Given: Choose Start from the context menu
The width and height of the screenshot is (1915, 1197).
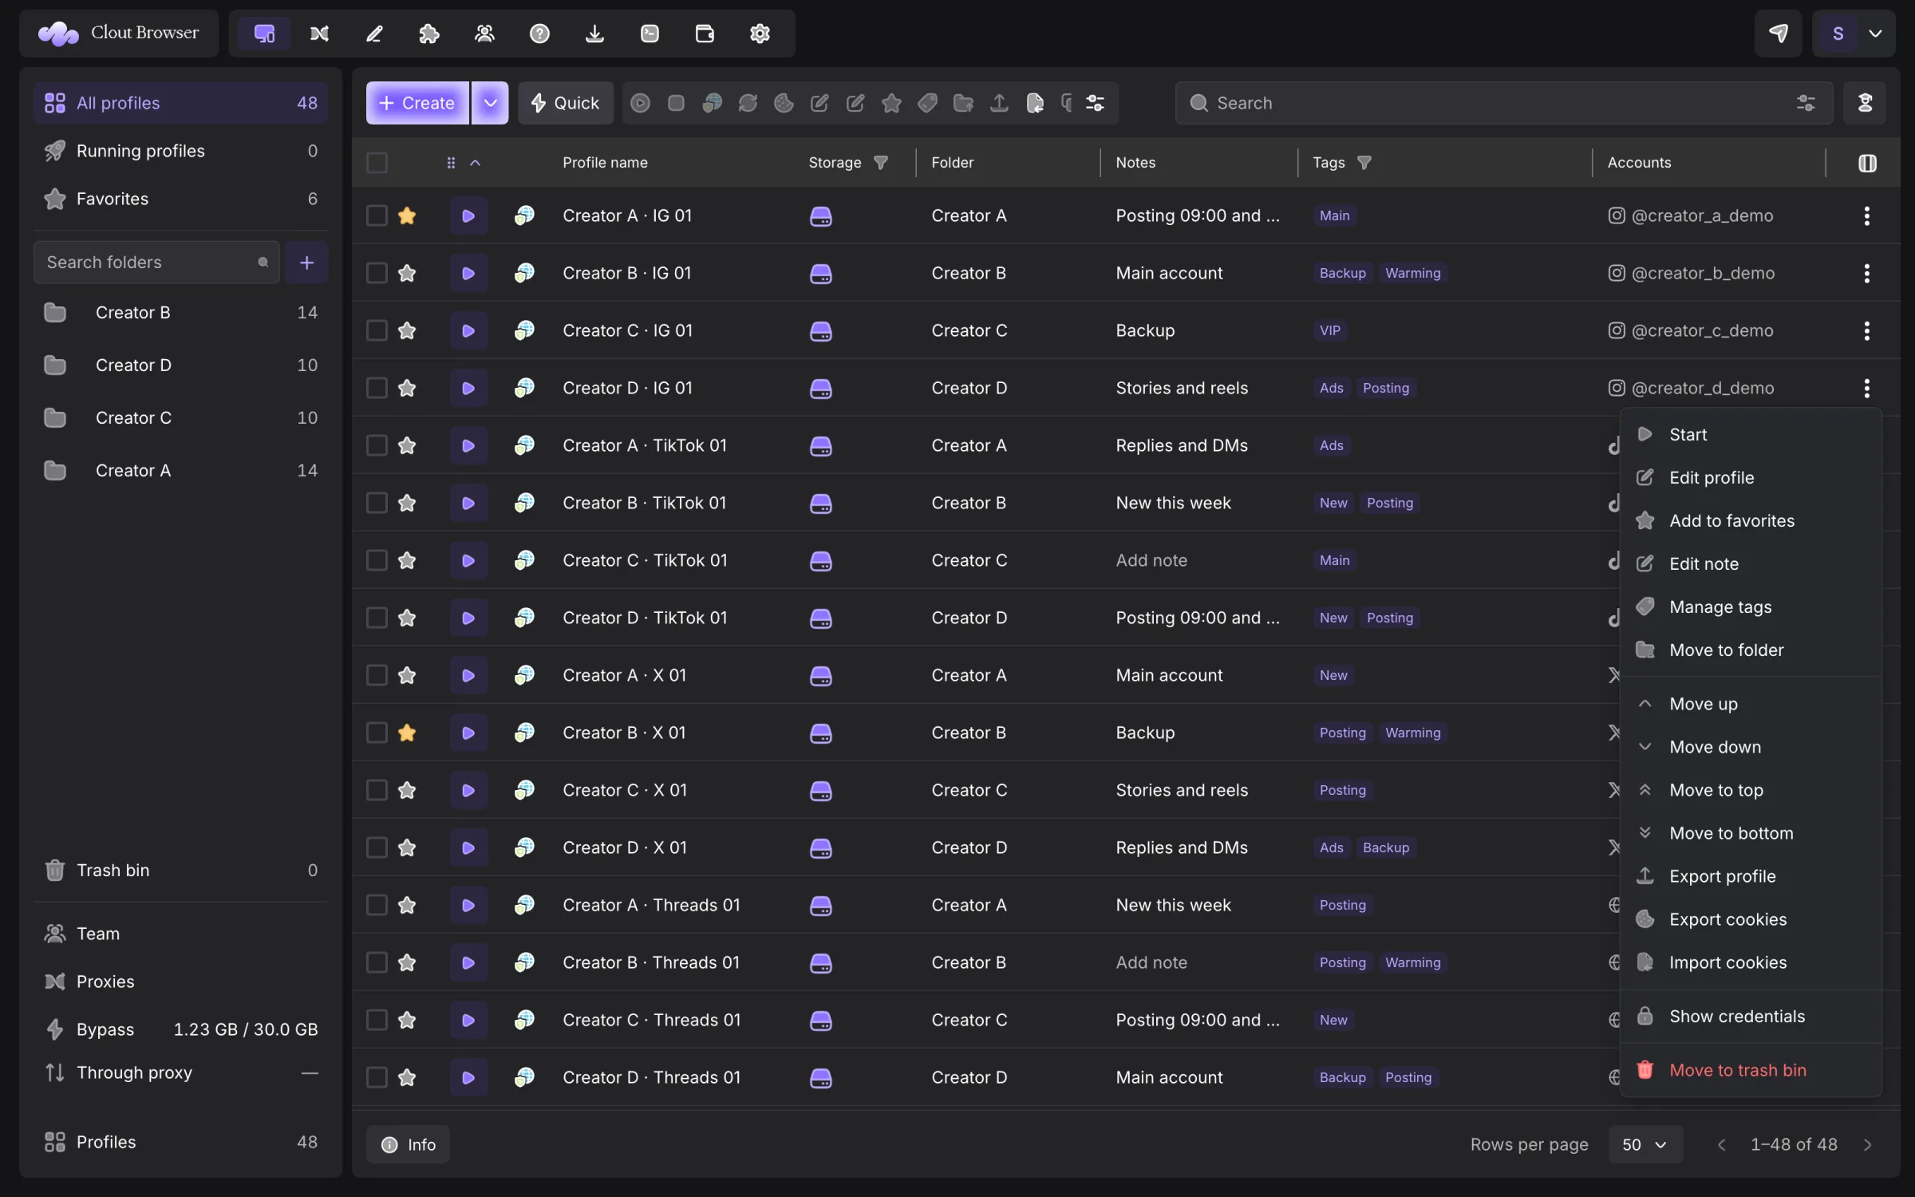Looking at the screenshot, I should pos(1751,435).
